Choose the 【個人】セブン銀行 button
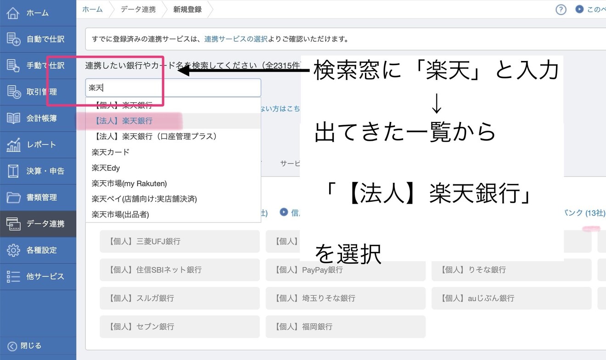Screen dimensions: 606x360 click(180, 327)
